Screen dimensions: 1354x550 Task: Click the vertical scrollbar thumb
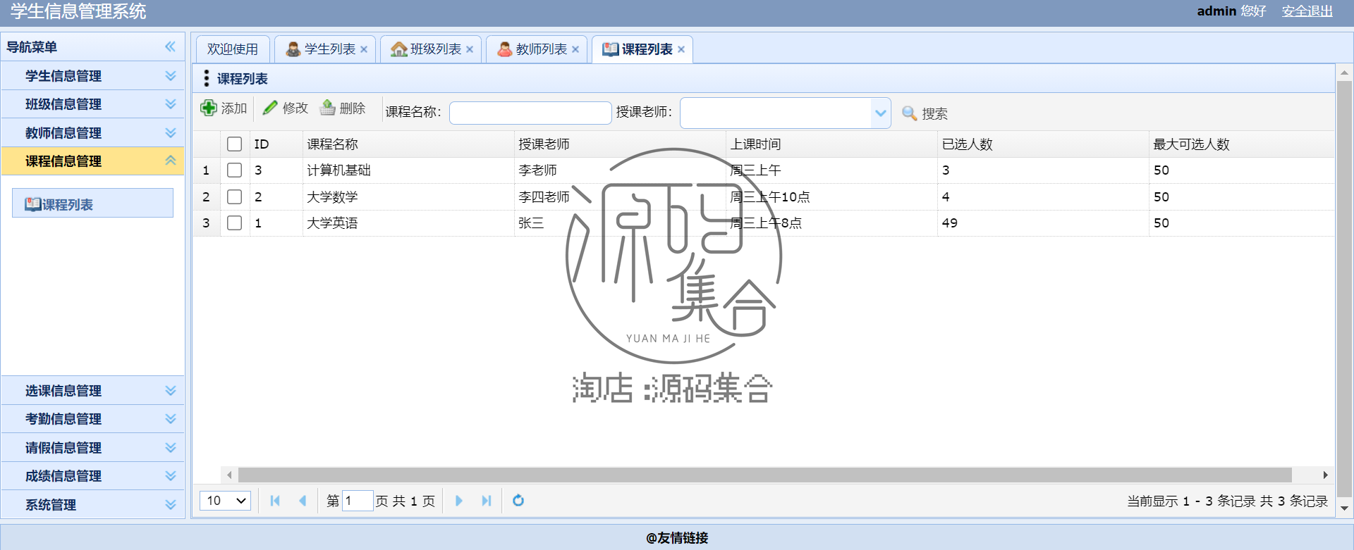click(1345, 289)
